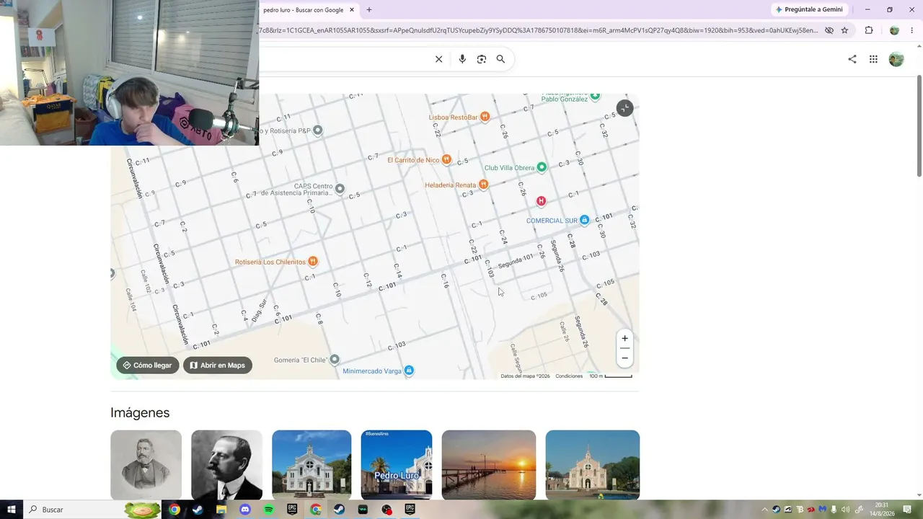Select the Gomería "El Chile" pin
The image size is (923, 519).
(x=334, y=360)
